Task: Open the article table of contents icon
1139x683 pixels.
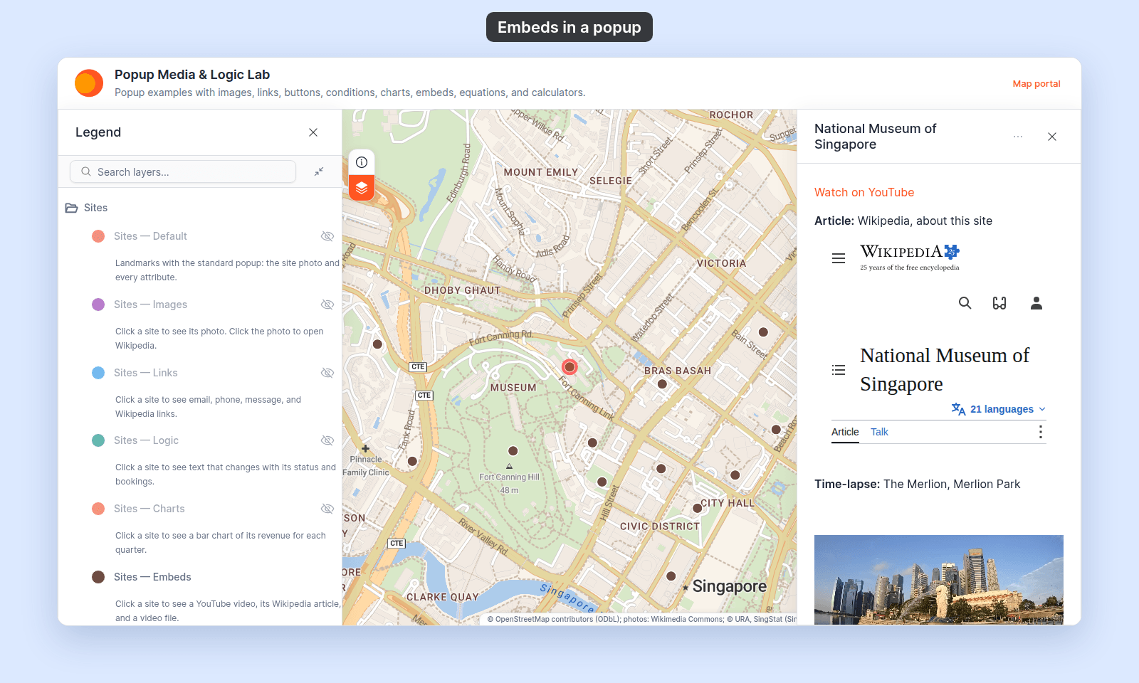Action: tap(839, 370)
